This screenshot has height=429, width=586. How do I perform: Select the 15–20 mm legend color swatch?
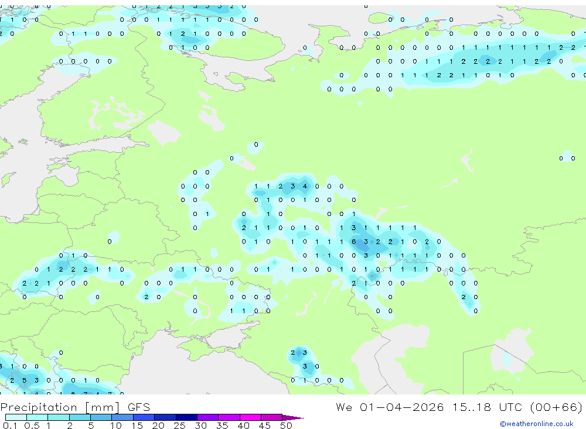[144, 417]
